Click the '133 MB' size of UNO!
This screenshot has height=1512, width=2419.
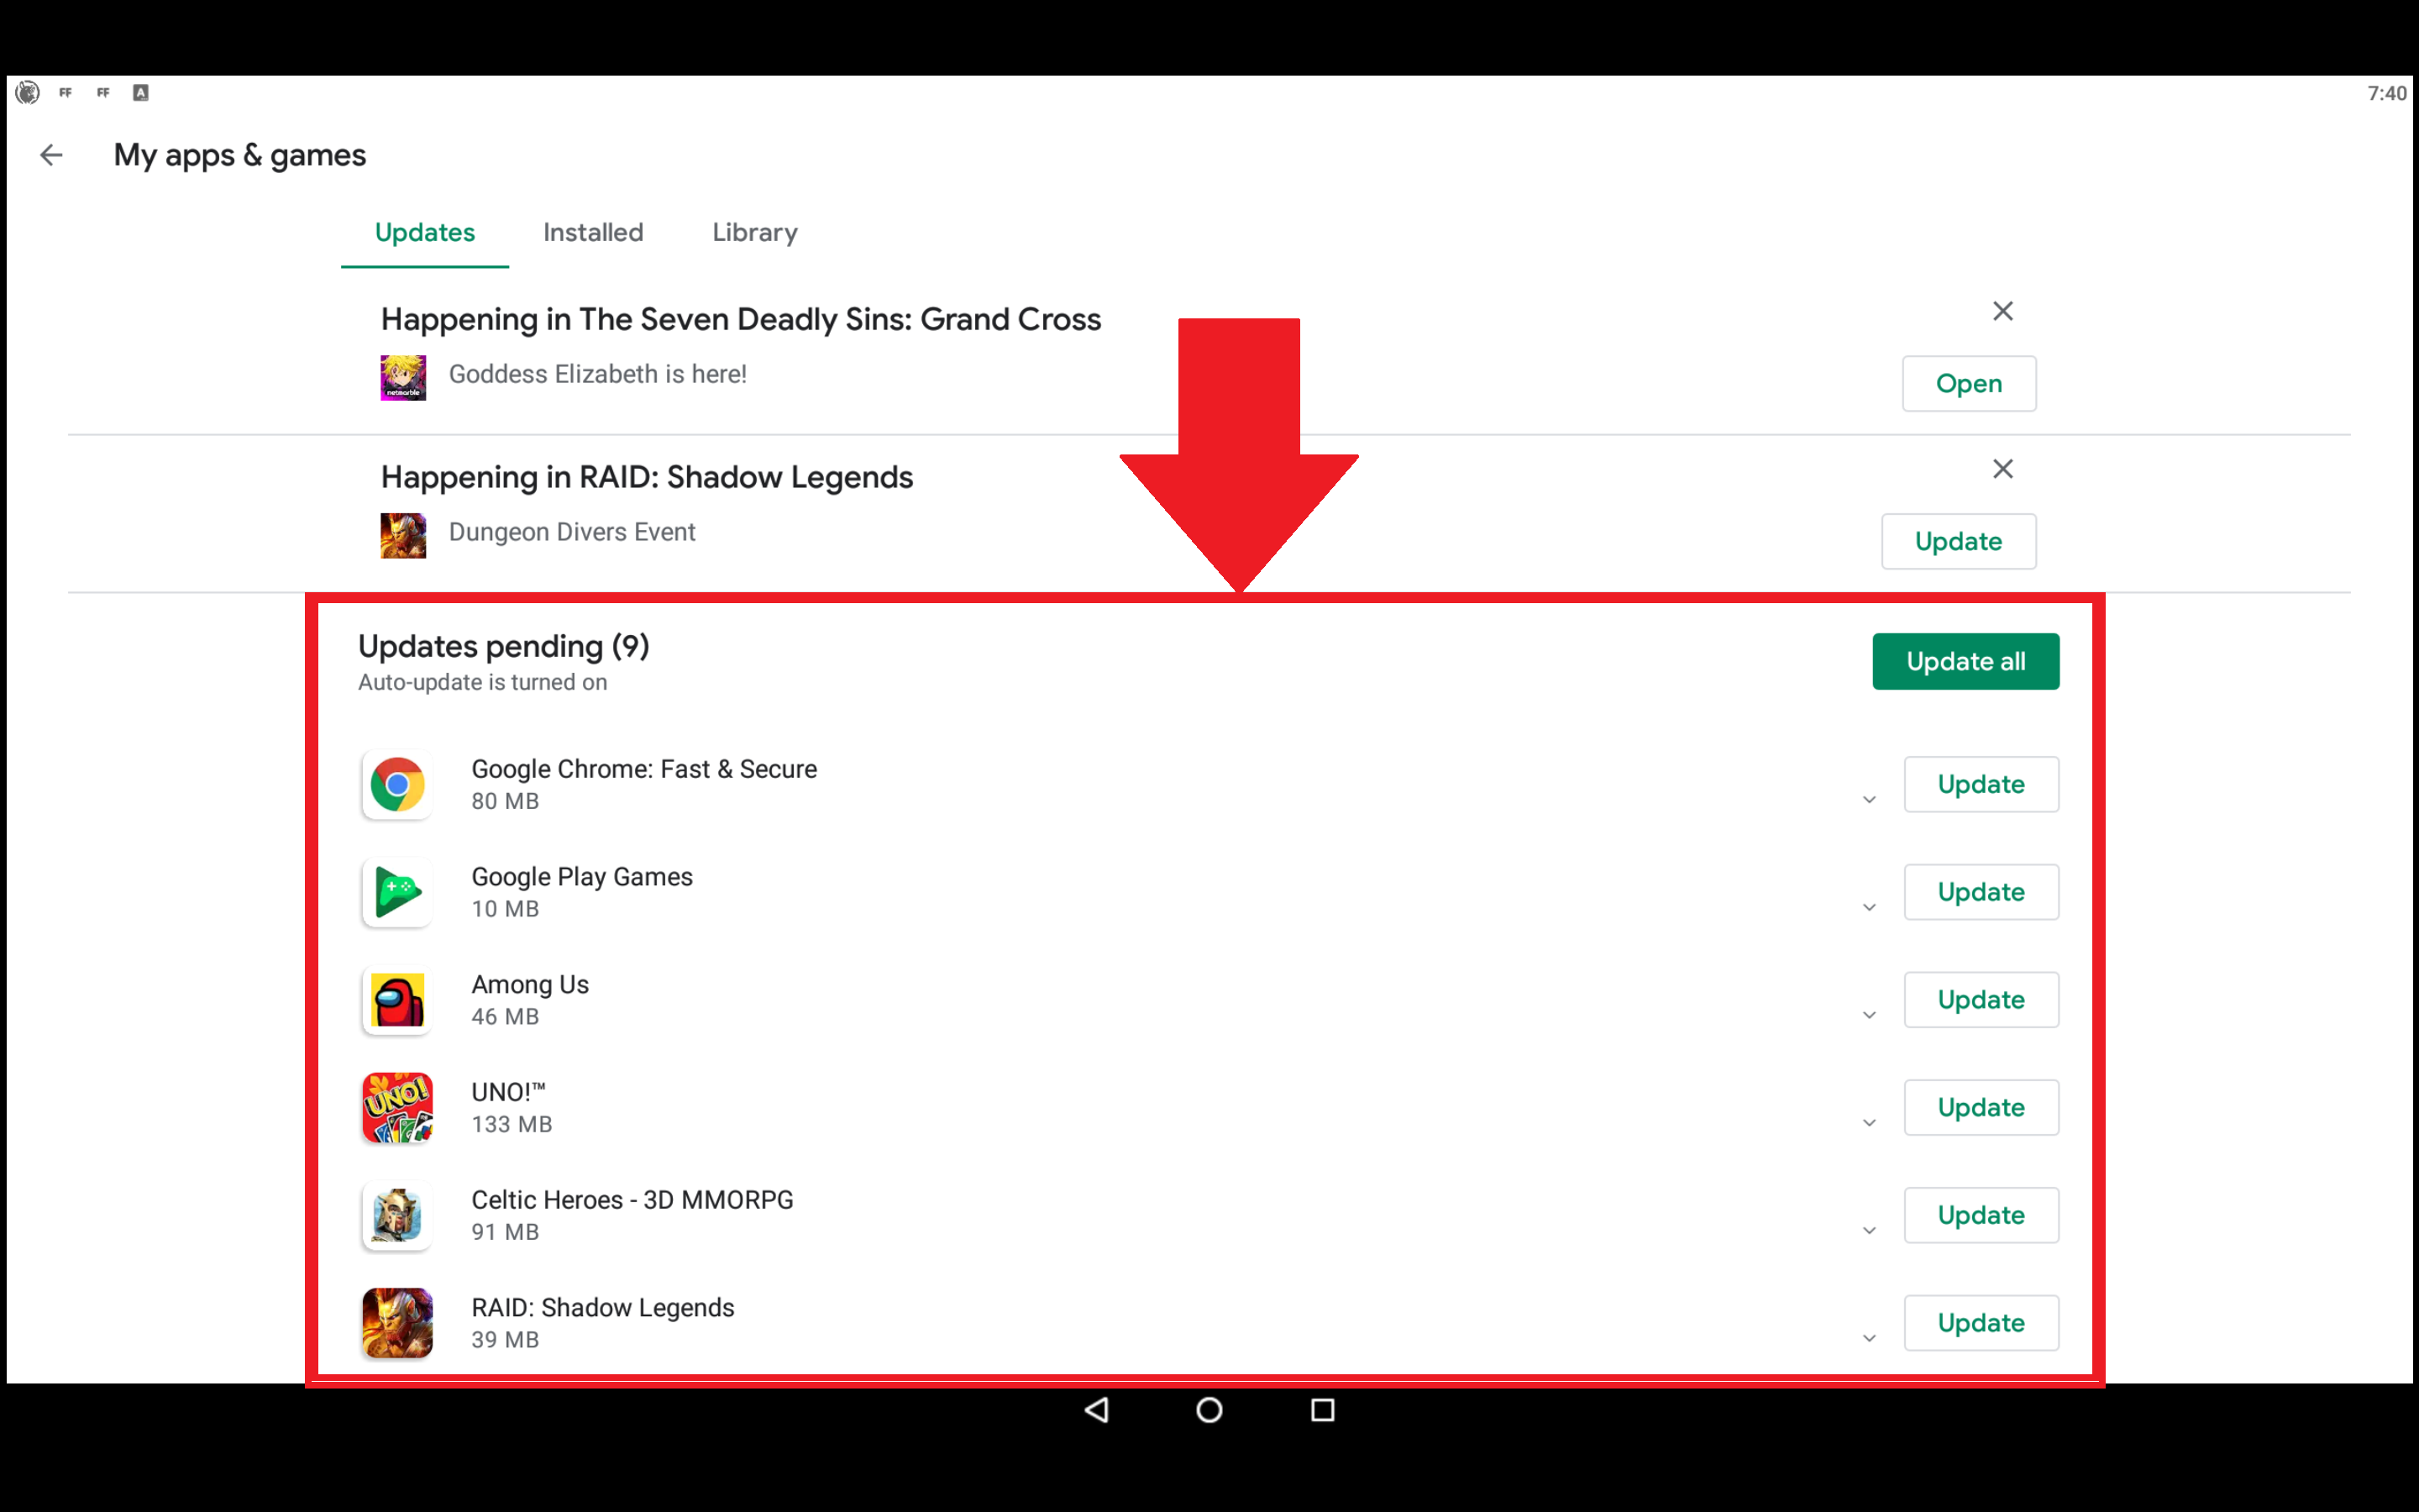(512, 1125)
